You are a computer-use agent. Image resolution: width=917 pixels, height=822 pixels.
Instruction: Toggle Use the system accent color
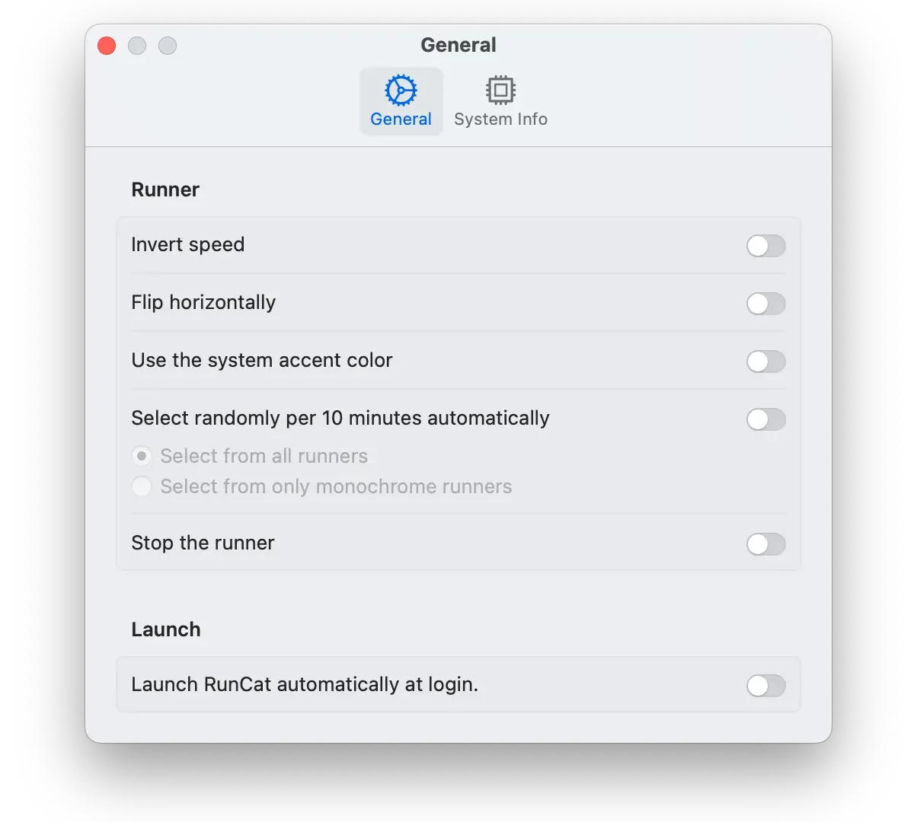765,362
